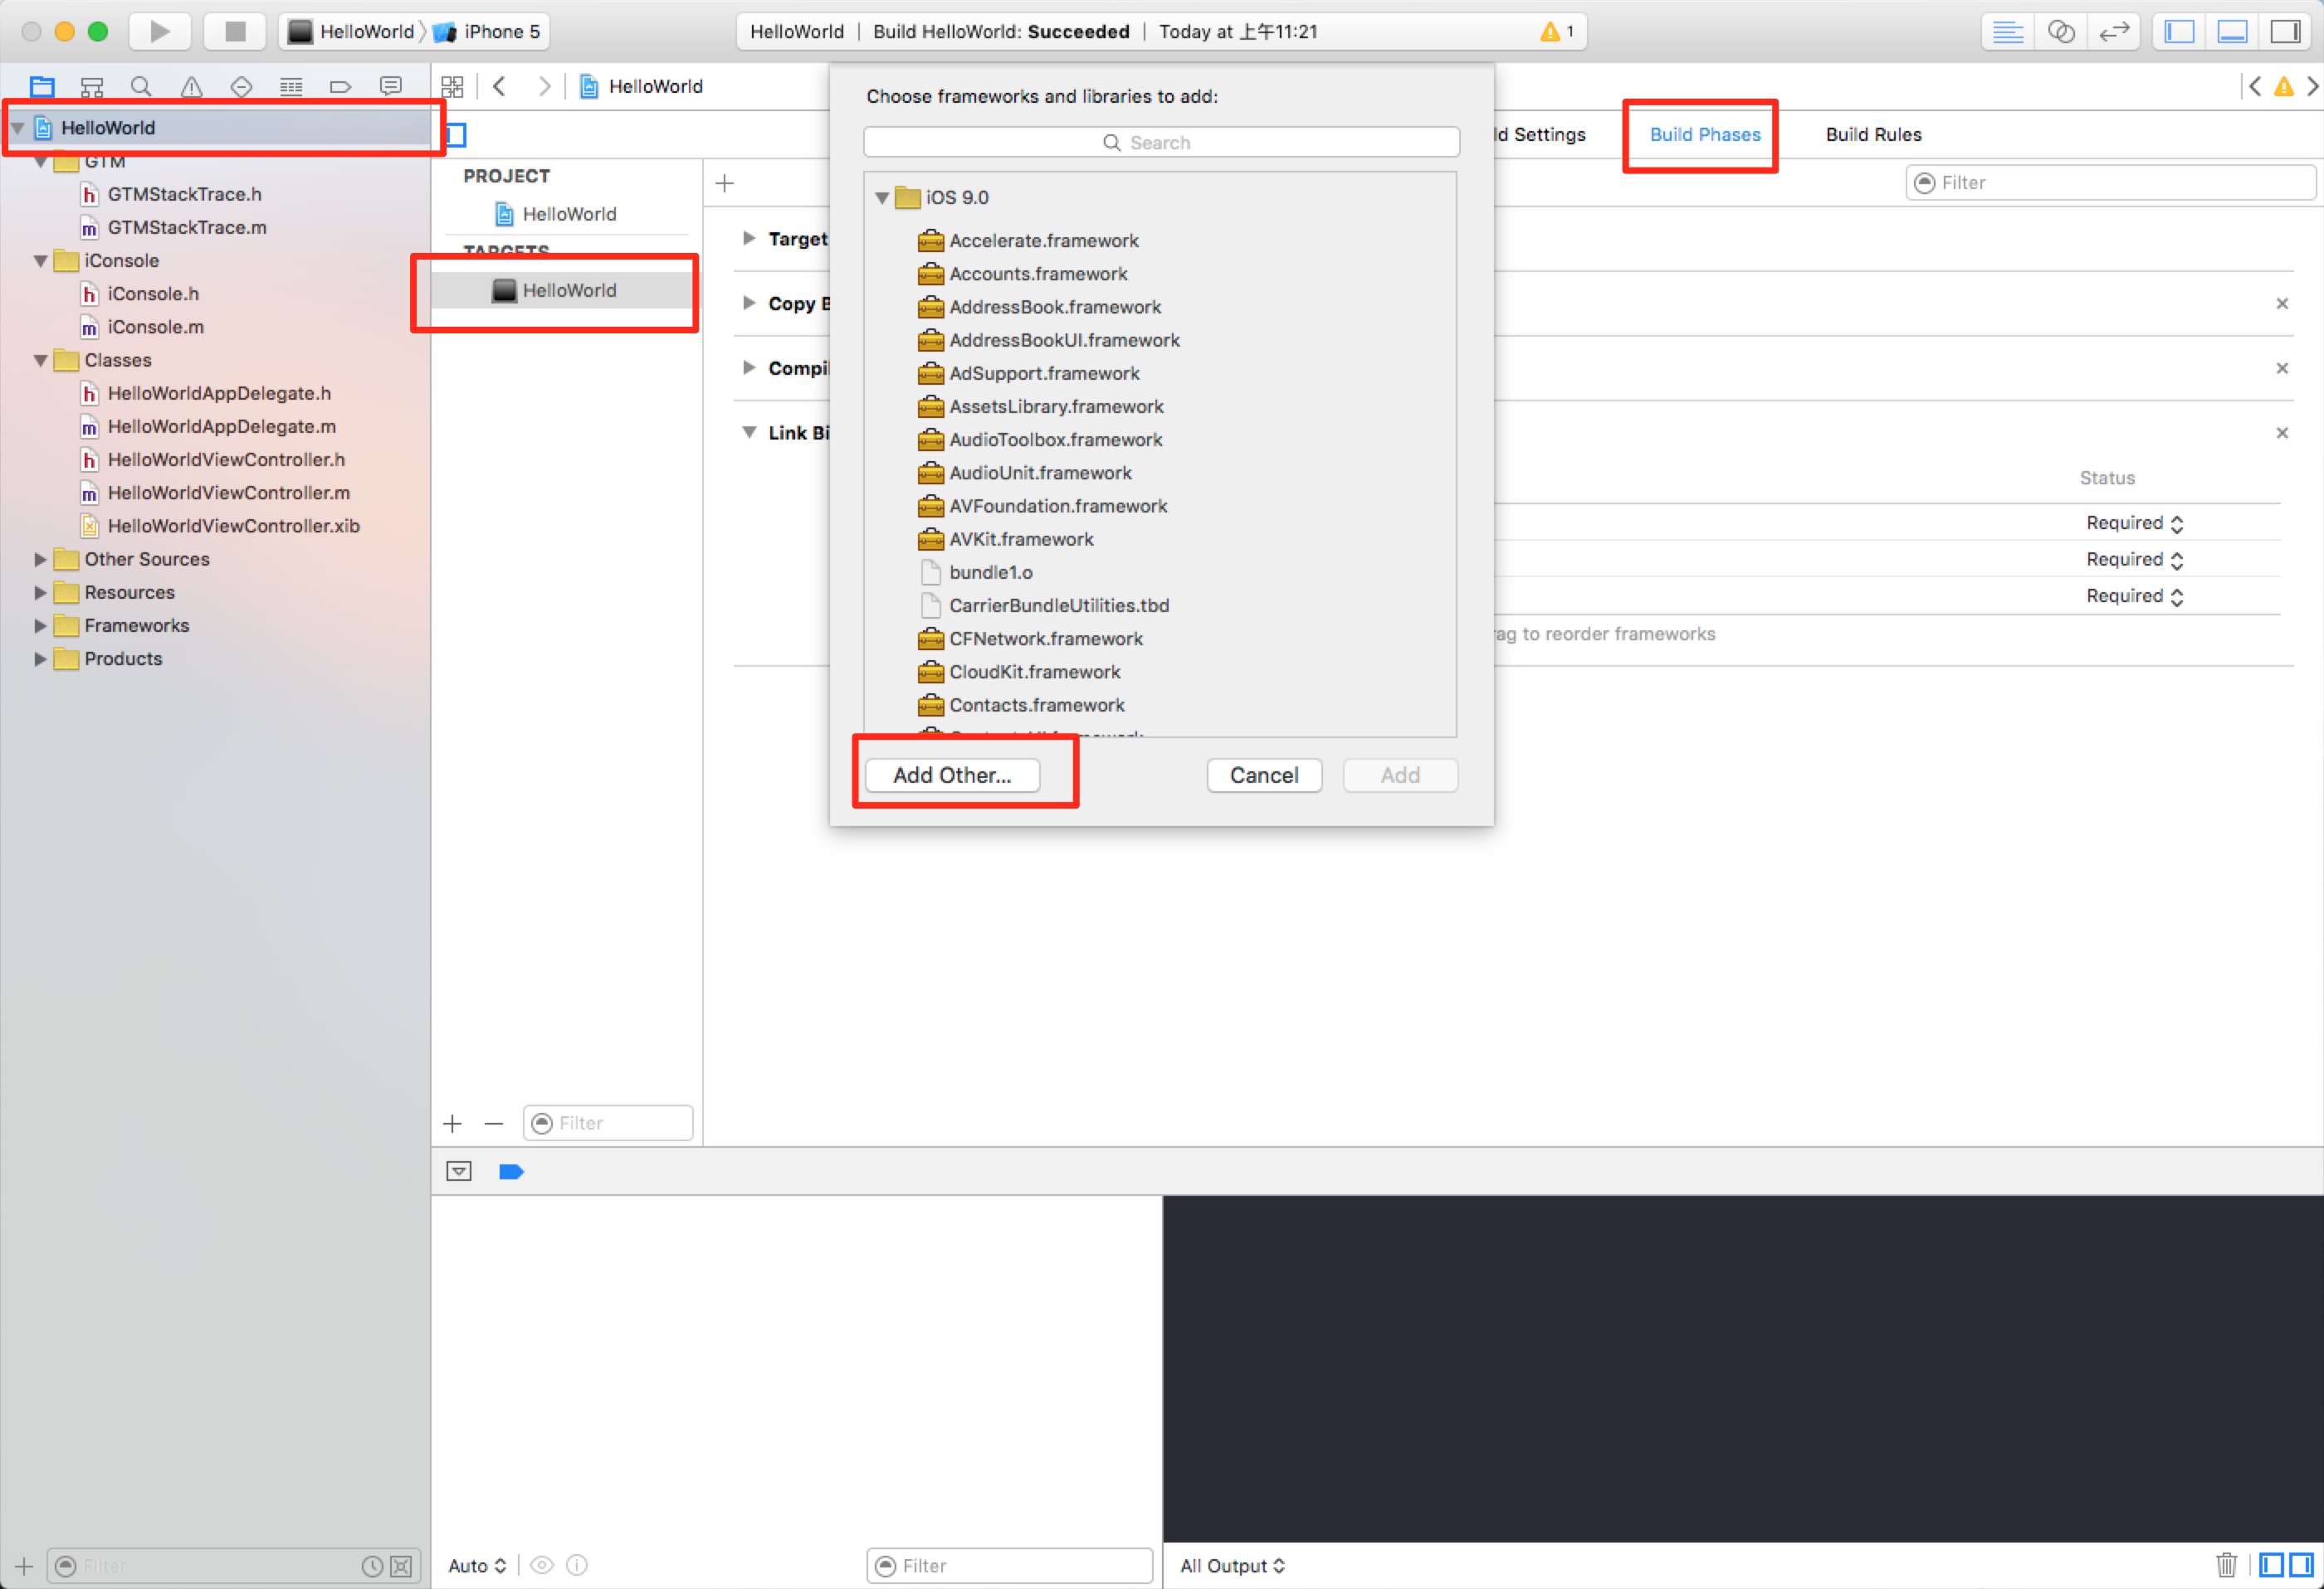
Task: Toggle the Debug area visibility
Action: [2232, 32]
